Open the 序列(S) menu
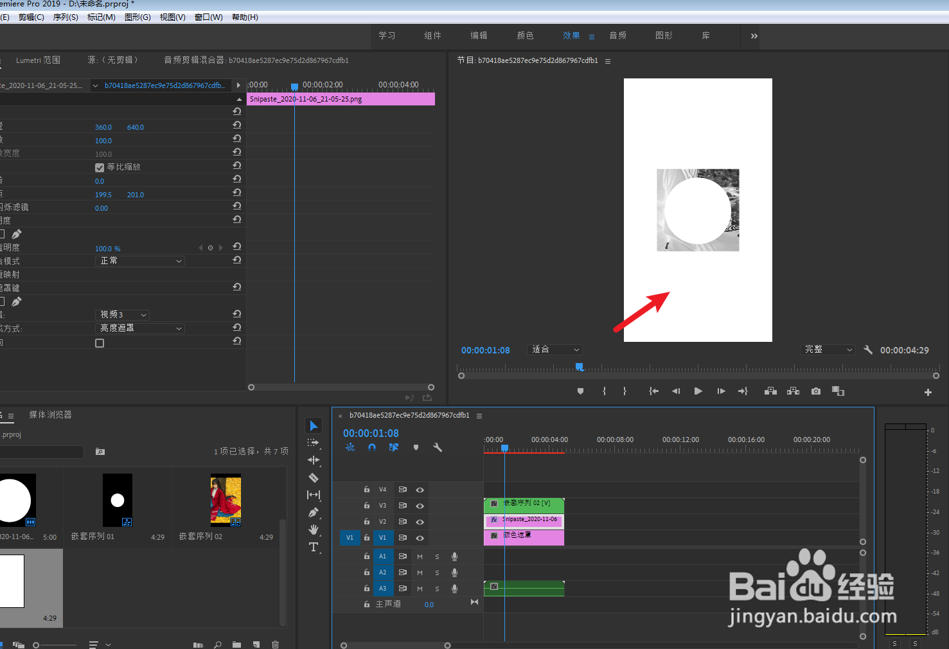The image size is (949, 649). [66, 17]
